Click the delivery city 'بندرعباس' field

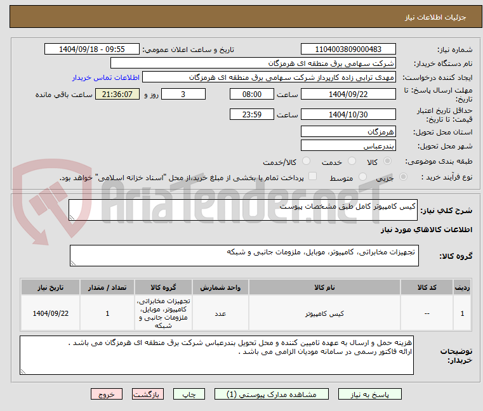[x=348, y=145]
